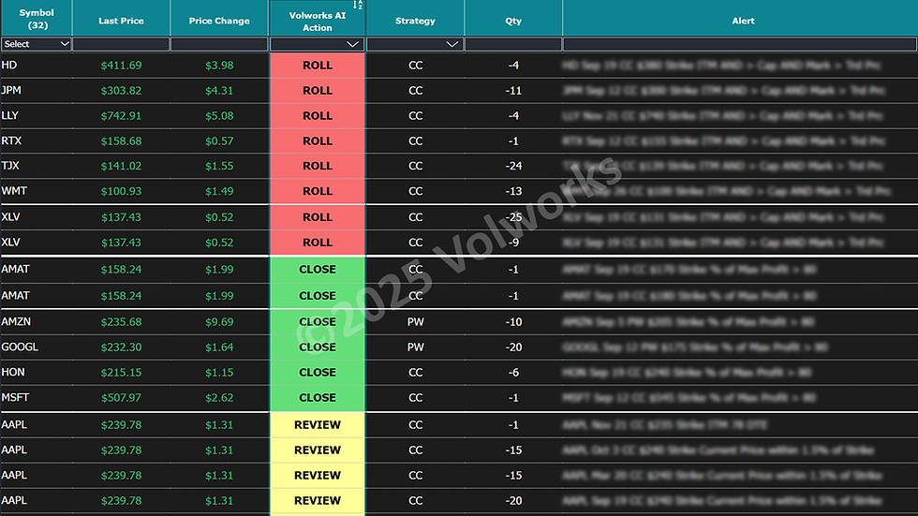This screenshot has height=516, width=918.
Task: Click the CLOSE action for MSFT
Action: point(318,397)
